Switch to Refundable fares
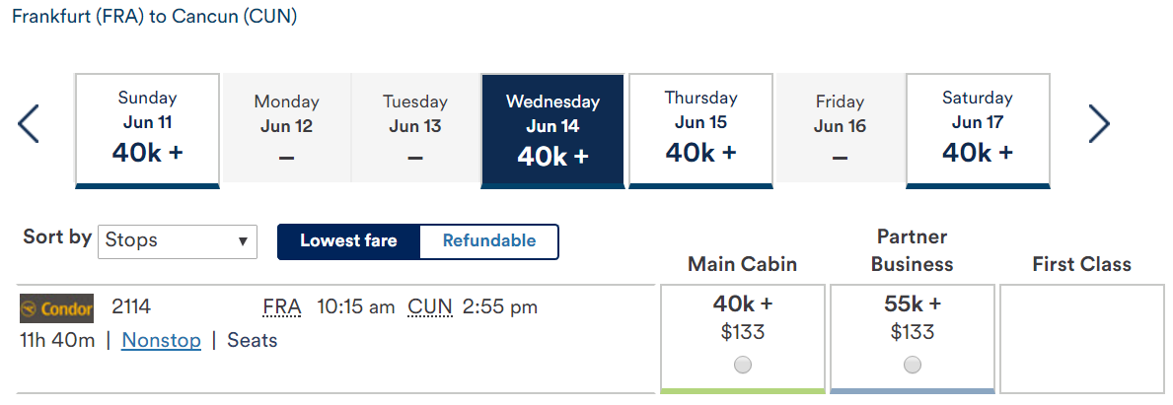The height and width of the screenshot is (405, 1173). pyautogui.click(x=489, y=241)
